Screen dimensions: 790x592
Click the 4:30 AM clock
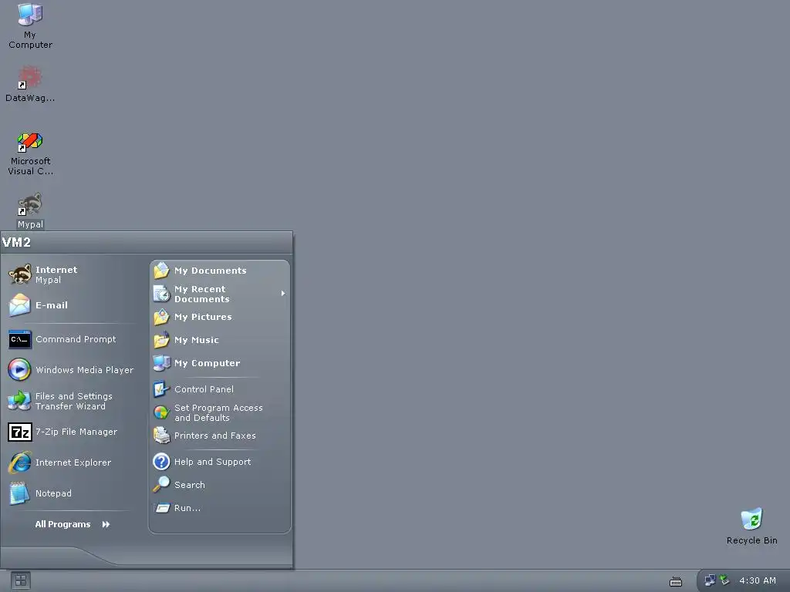[x=758, y=580]
